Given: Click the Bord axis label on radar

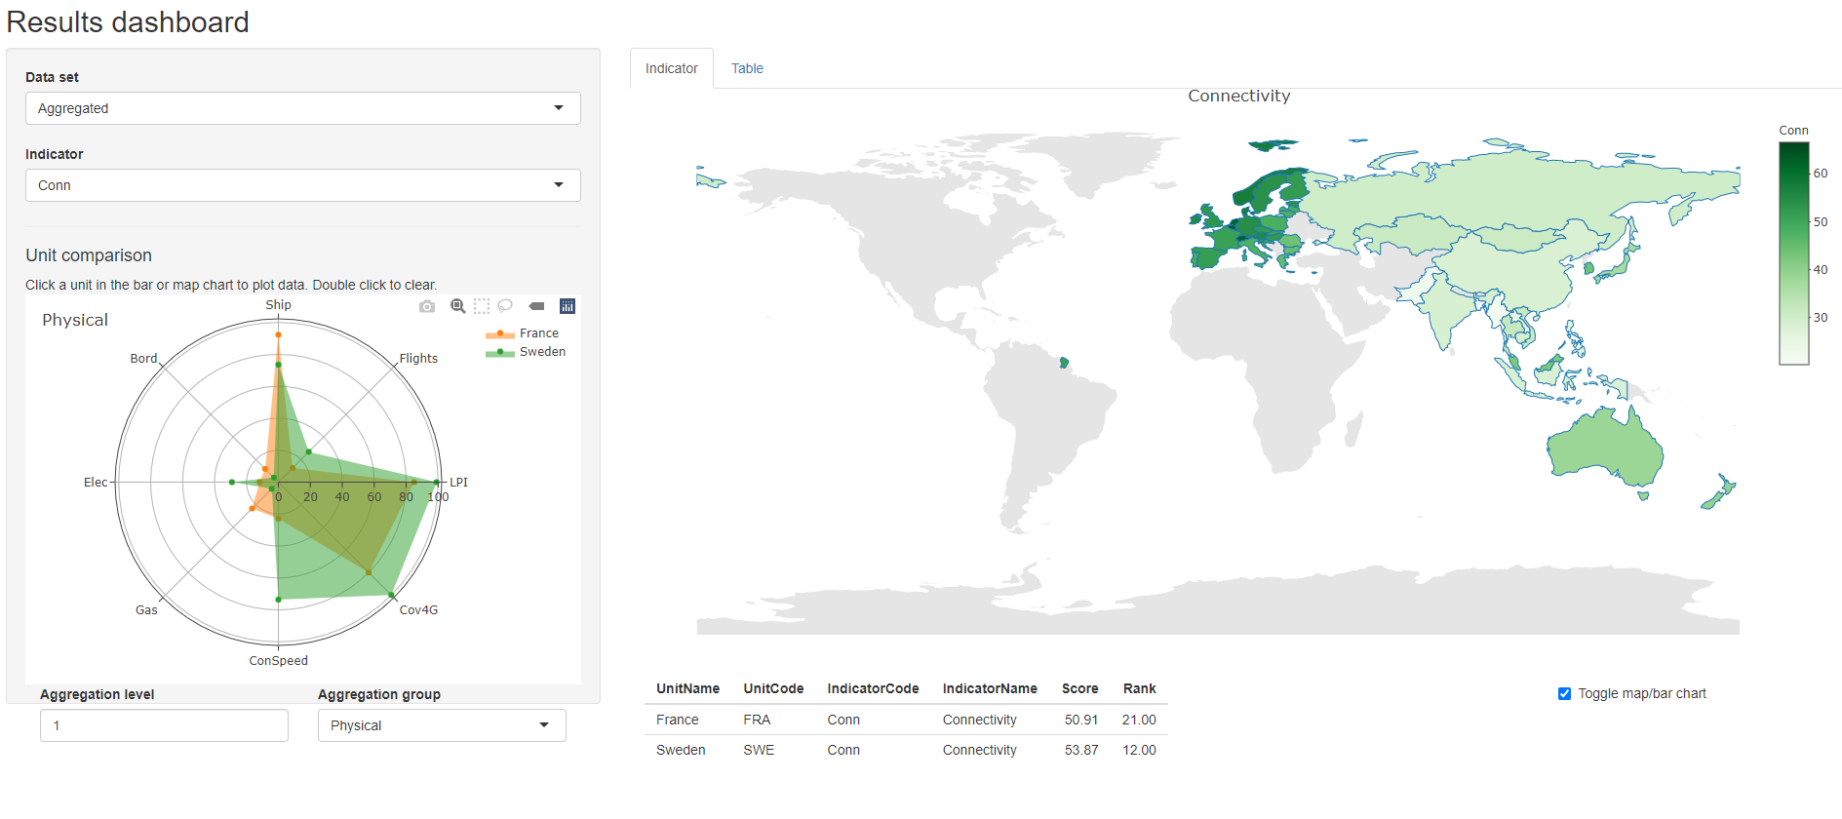Looking at the screenshot, I should (x=143, y=359).
